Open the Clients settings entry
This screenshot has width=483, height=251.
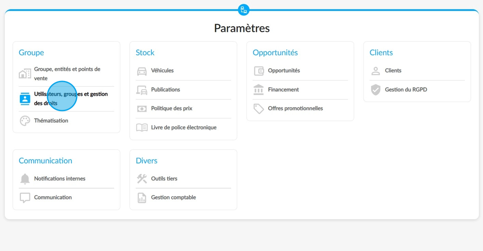click(x=393, y=71)
